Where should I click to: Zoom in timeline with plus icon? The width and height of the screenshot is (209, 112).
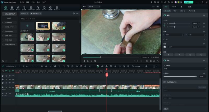click(x=146, y=66)
